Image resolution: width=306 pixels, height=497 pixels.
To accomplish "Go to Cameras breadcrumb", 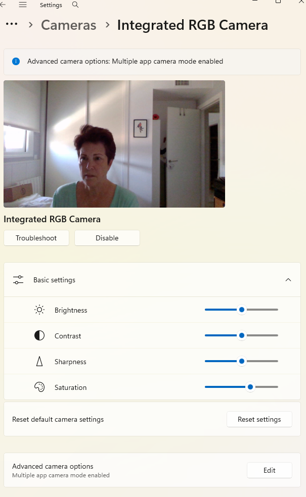I will coord(69,25).
